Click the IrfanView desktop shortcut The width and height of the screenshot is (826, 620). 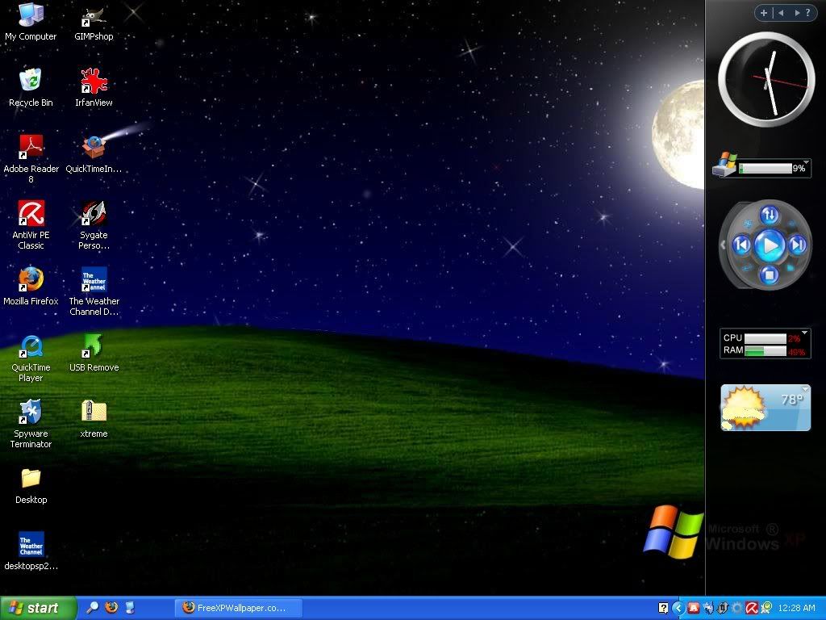coord(94,87)
